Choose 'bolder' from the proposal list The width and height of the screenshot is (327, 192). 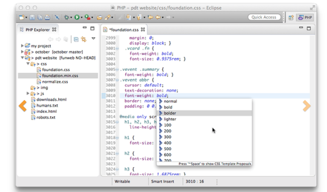click(x=204, y=113)
